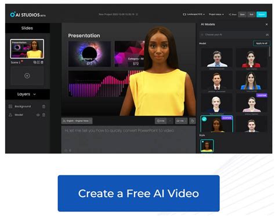Delete the Model layer using its trash icon
The height and width of the screenshot is (216, 275).
pos(44,115)
